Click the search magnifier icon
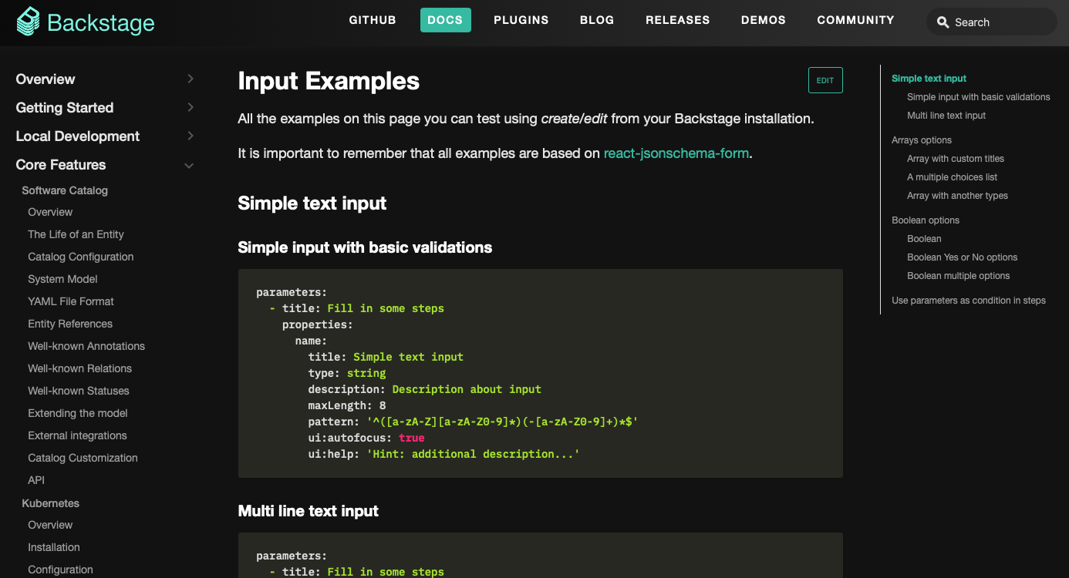The height and width of the screenshot is (578, 1069). tap(943, 22)
